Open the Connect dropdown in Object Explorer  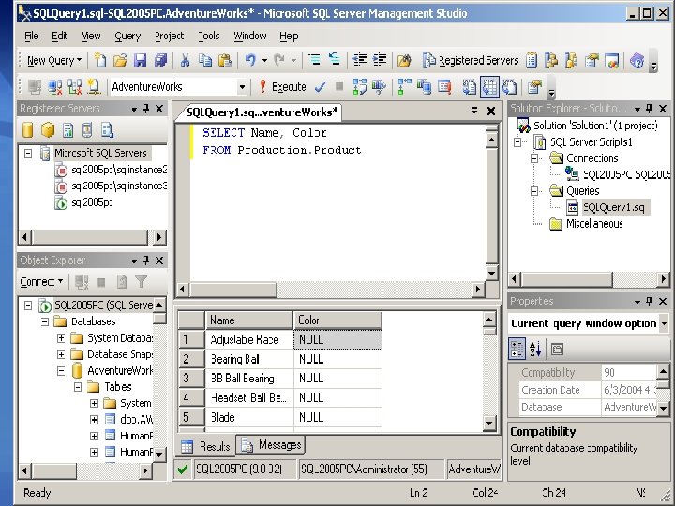(42, 282)
